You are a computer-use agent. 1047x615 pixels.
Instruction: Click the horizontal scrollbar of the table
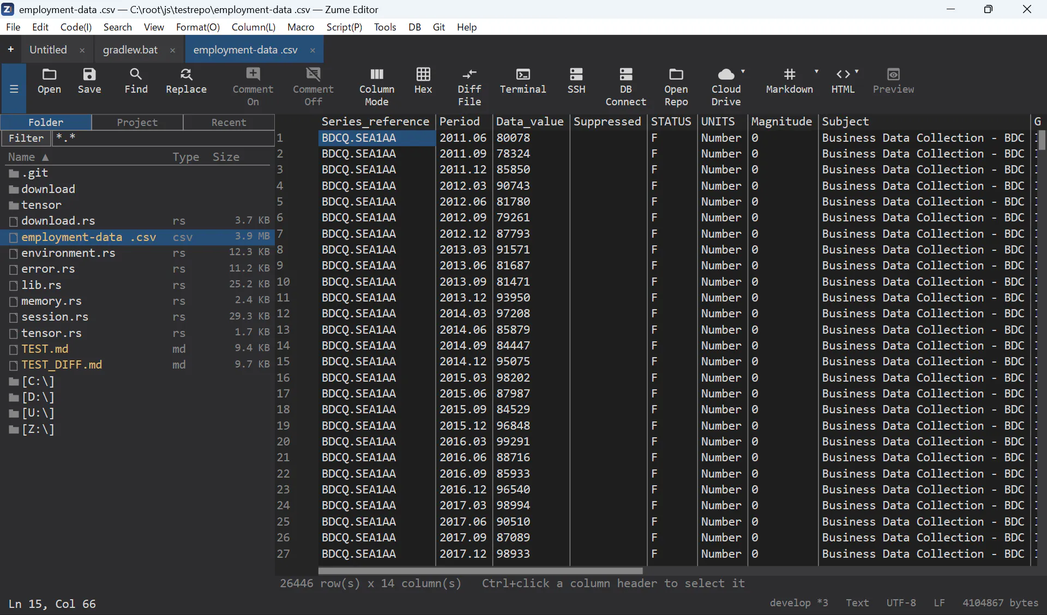pos(480,571)
